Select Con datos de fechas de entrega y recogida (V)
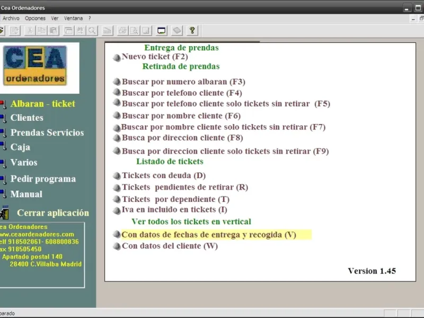The width and height of the screenshot is (424, 318). (x=216, y=234)
